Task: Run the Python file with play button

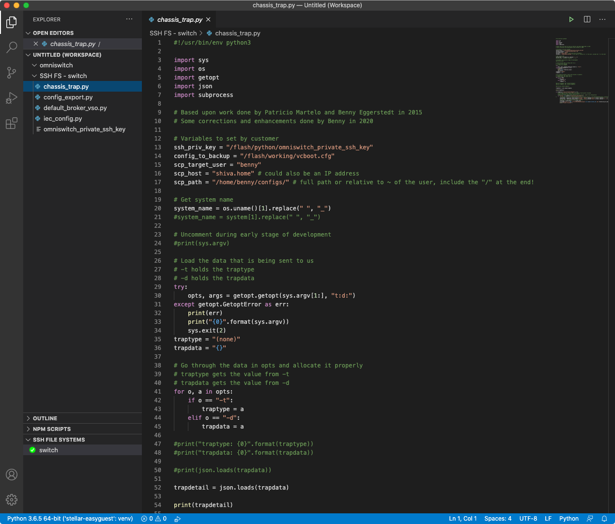Action: (571, 19)
